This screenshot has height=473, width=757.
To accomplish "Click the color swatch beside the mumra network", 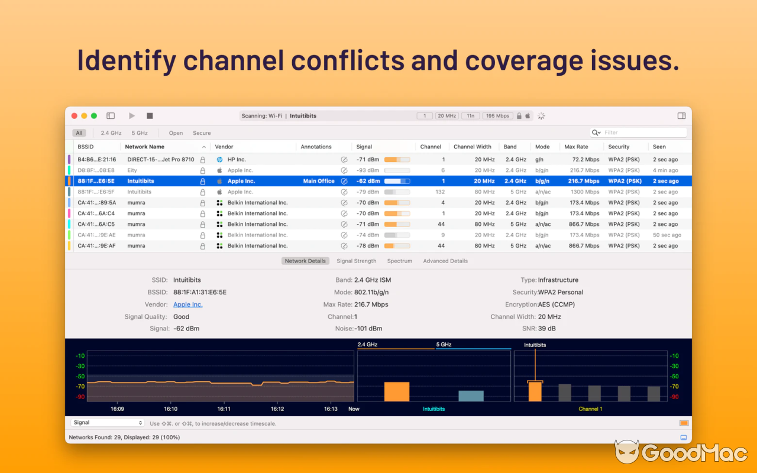I will click(x=69, y=202).
